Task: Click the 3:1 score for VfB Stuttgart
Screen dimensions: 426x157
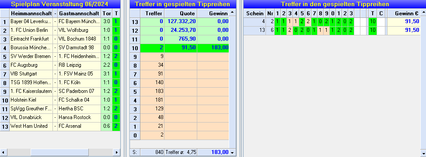Action: (x=107, y=74)
